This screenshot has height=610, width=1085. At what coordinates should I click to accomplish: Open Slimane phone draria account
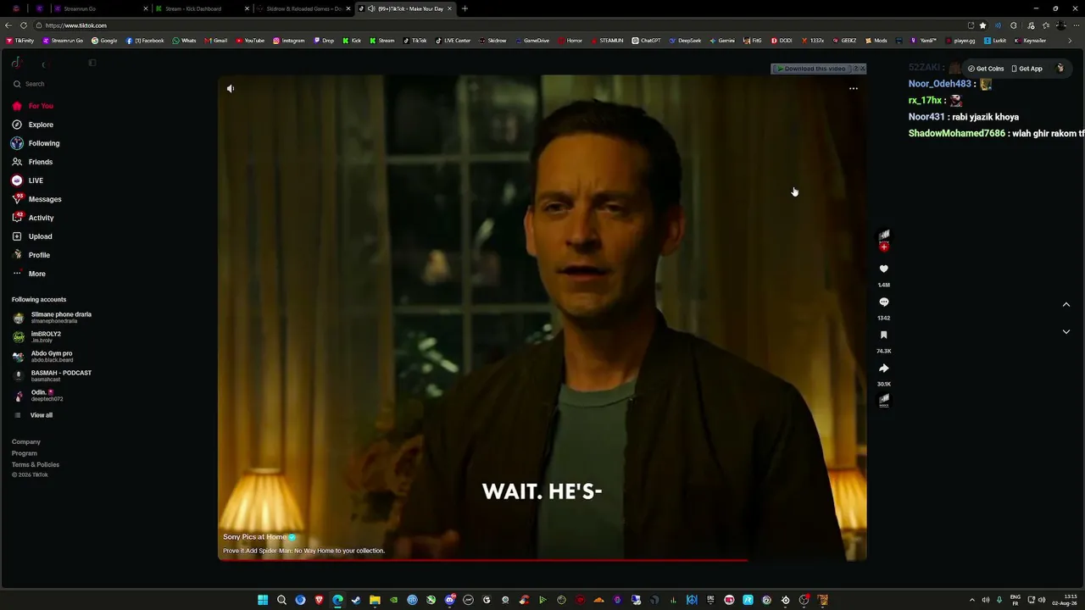click(x=53, y=318)
